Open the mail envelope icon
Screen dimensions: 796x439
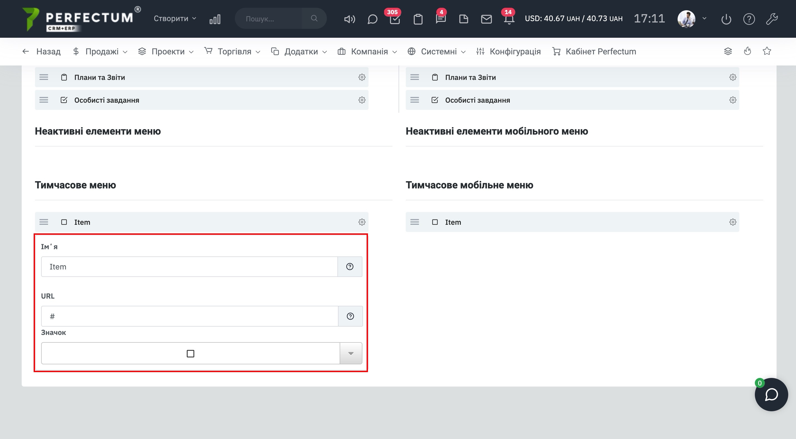[486, 19]
